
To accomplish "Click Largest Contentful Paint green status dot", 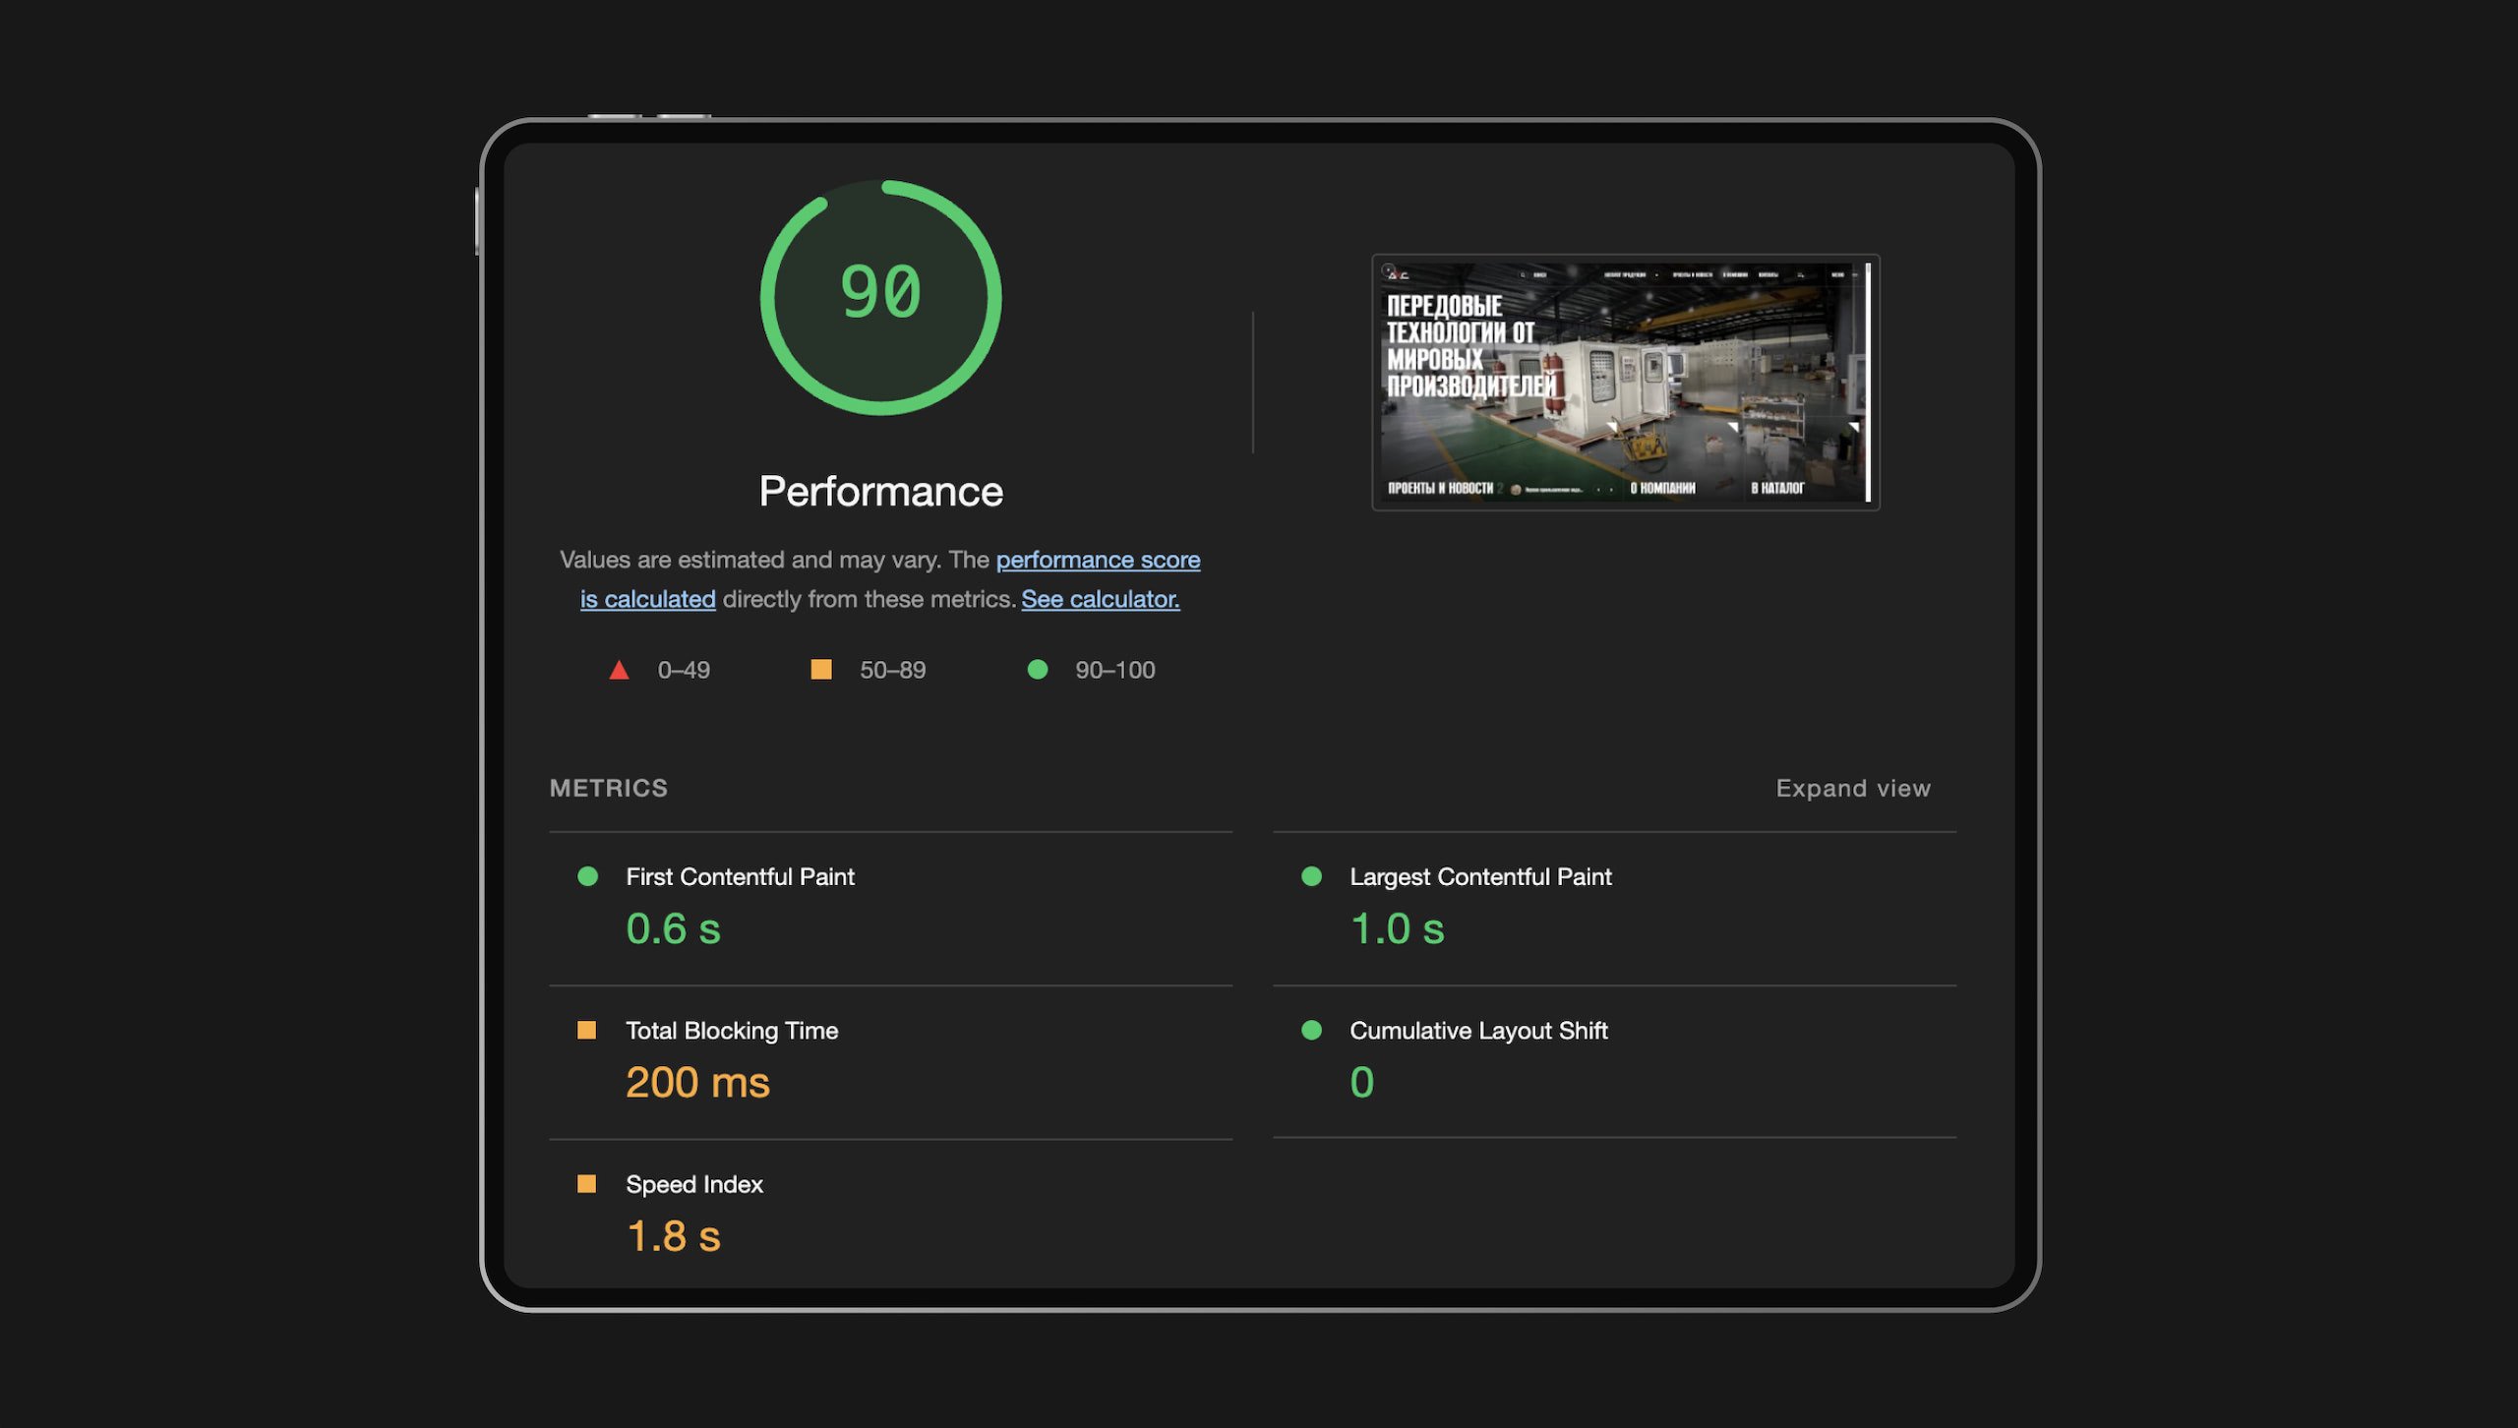I will pyautogui.click(x=1311, y=876).
